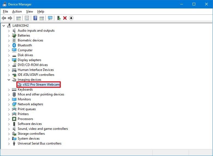
Task: Open the Action menu
Action: 17,11
